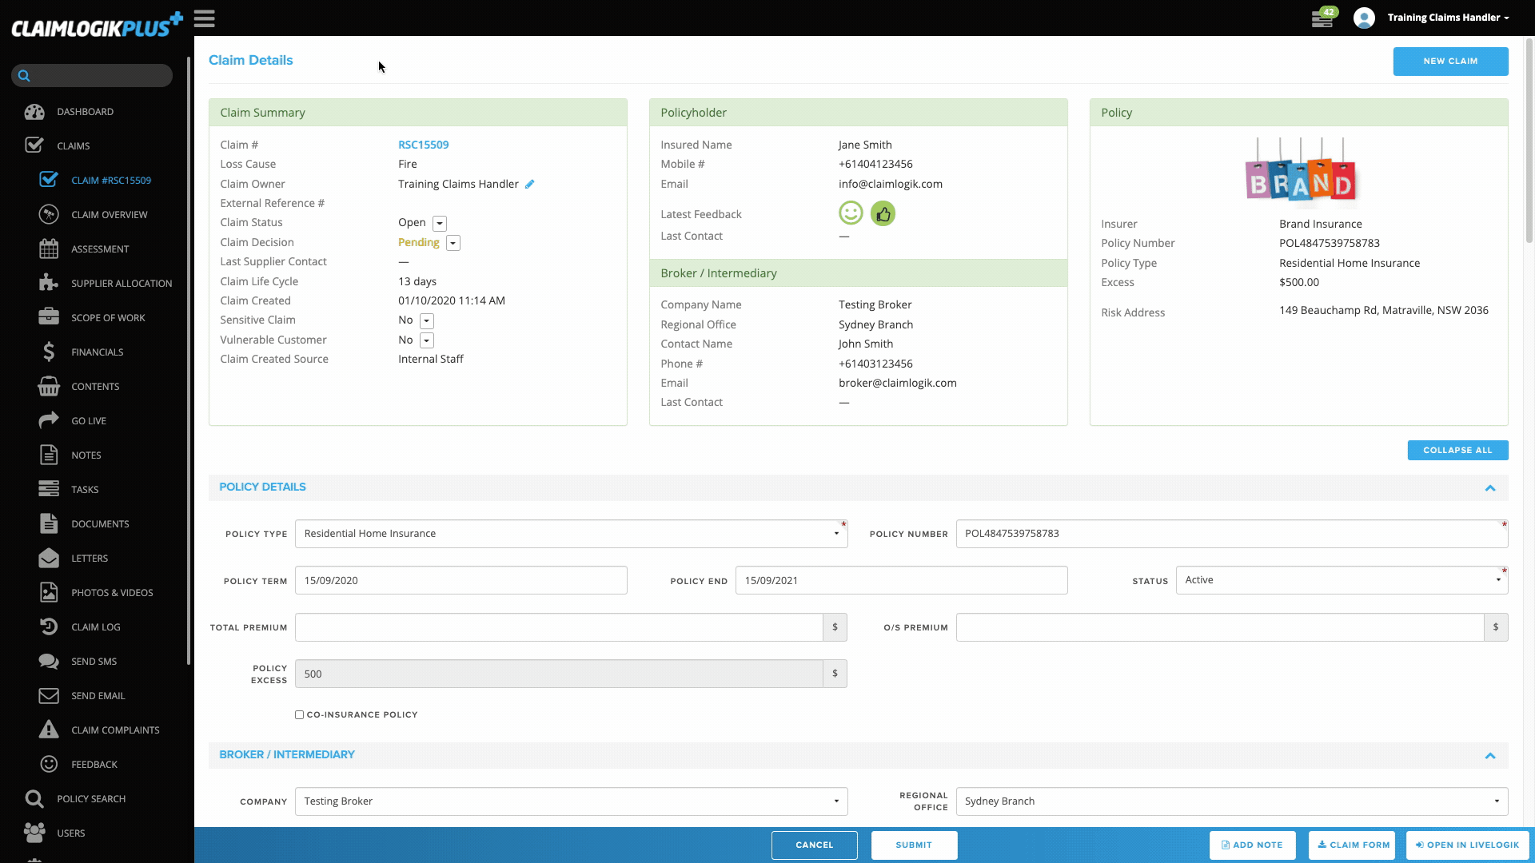
Task: Open Supplier Allocation in sidebar
Action: point(121,283)
